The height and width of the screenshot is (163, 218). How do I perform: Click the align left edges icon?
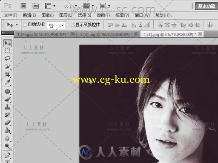(133, 25)
